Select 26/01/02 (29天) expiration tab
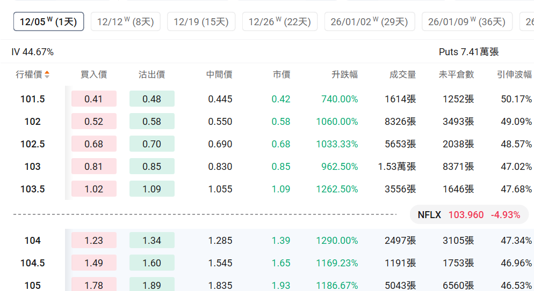Screen dimensions: 534x291 coord(369,21)
